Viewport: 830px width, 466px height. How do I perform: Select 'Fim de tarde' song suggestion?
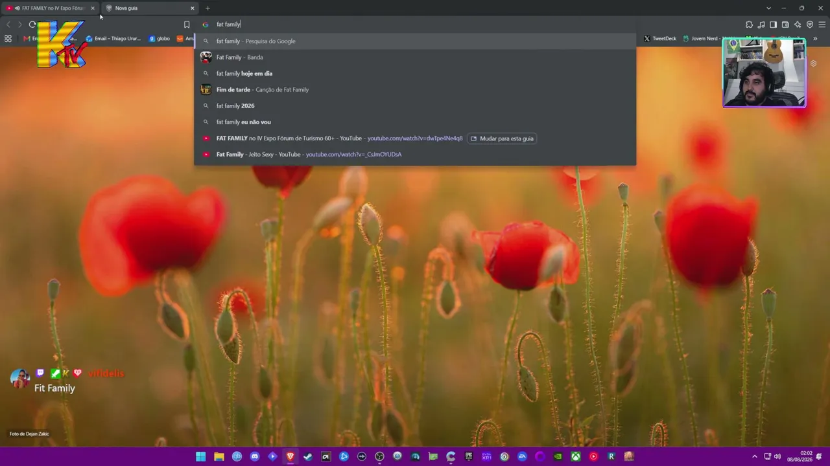[x=415, y=90]
